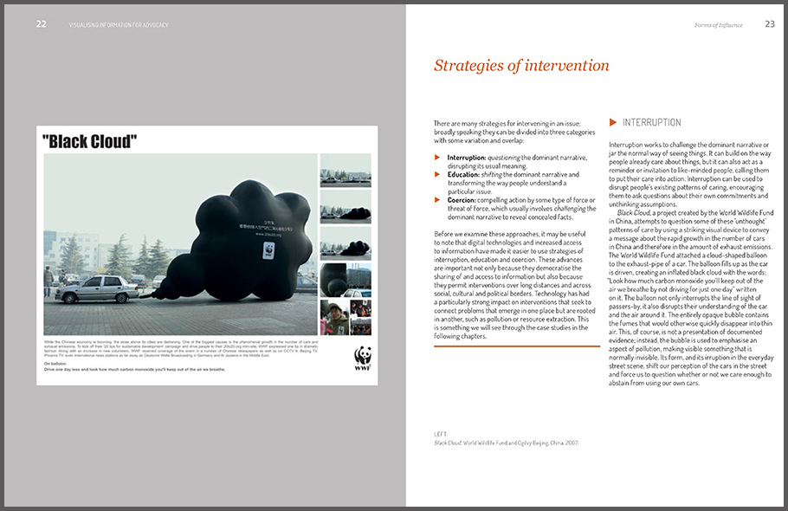Image resolution: width=788 pixels, height=511 pixels.
Task: Click the orange arrow before INTERRUPTION heading
Action: point(612,122)
